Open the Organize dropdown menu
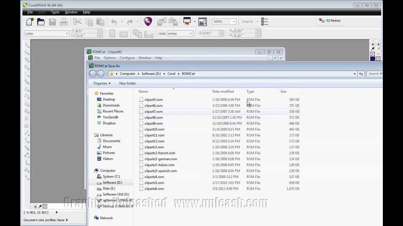The image size is (403, 226). (102, 83)
